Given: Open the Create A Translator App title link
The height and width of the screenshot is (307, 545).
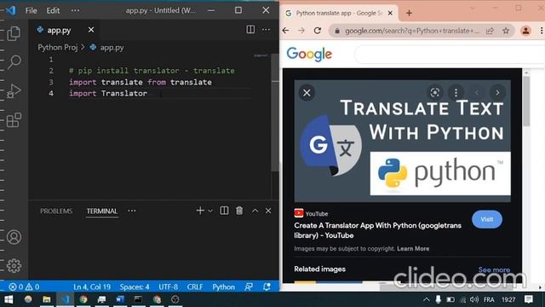Looking at the screenshot, I should click(x=378, y=230).
